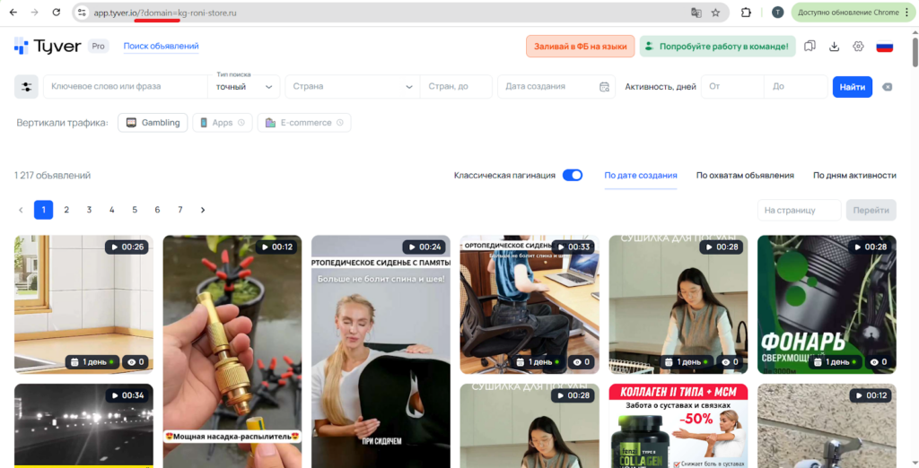Image resolution: width=919 pixels, height=468 pixels.
Task: Change language via Russian flag icon
Action: [884, 47]
